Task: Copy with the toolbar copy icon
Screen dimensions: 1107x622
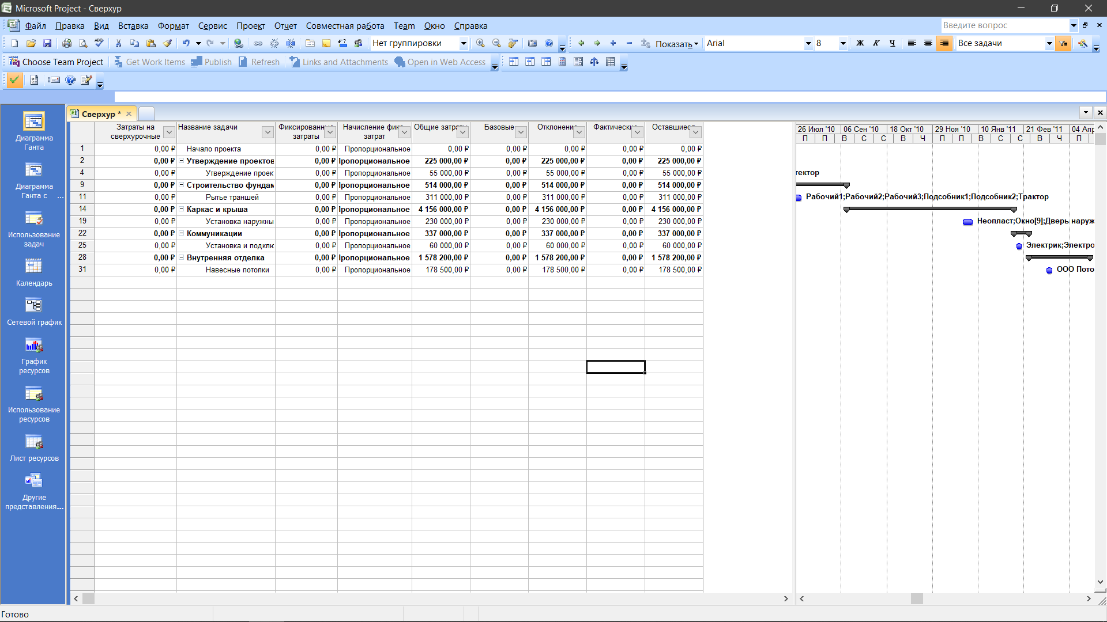Action: [134, 43]
